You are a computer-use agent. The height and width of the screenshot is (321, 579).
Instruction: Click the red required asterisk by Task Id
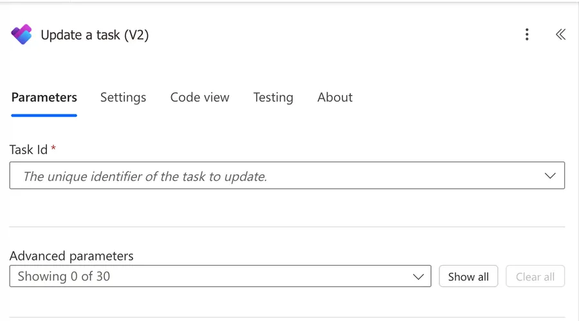coord(53,149)
